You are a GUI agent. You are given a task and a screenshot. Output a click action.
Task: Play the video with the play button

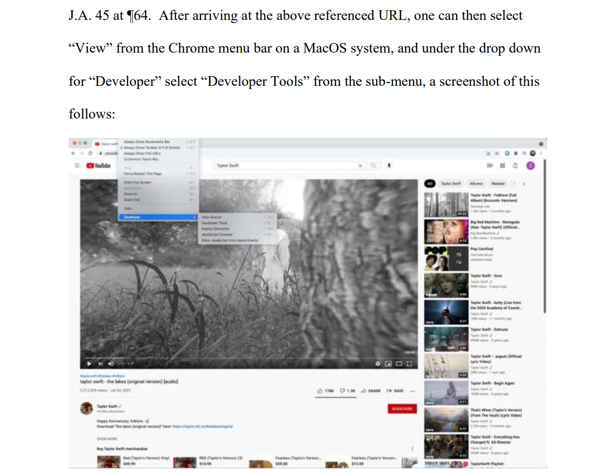[x=90, y=364]
